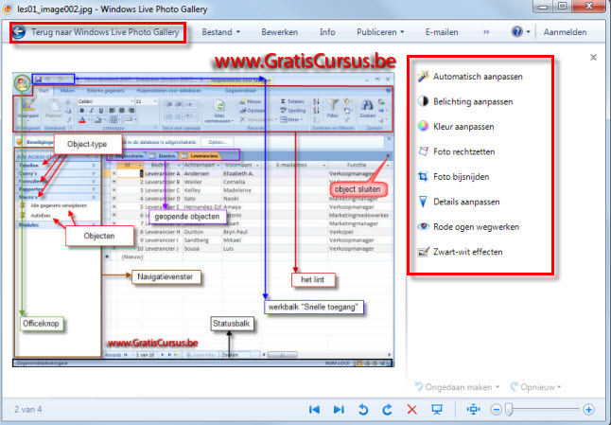611x425 pixels.
Task: Delete the photo with the red X
Action: point(411,409)
